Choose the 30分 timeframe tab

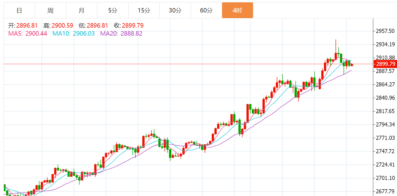175,10
